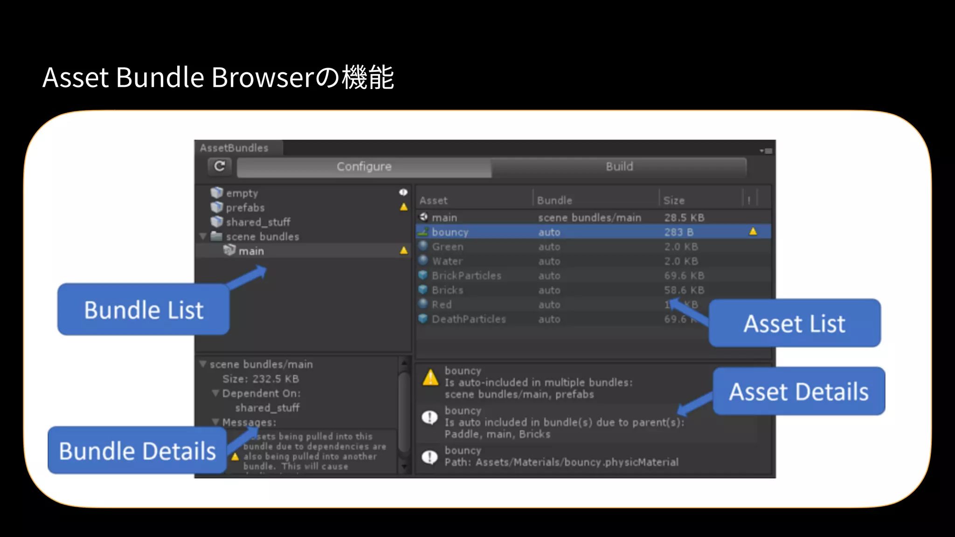The height and width of the screenshot is (537, 955).
Task: Click the prefabs bundle cube icon
Action: pos(216,207)
